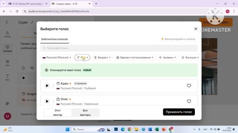238x133 pixels.
Task: Open PowerPoint from the taskbar
Action: pos(164,129)
